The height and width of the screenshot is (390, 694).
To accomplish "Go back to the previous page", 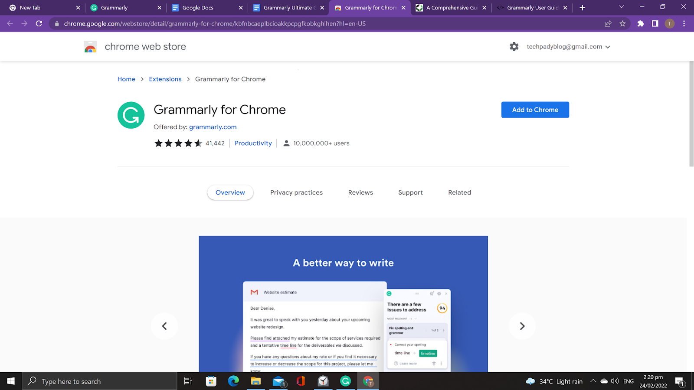I will [10, 23].
